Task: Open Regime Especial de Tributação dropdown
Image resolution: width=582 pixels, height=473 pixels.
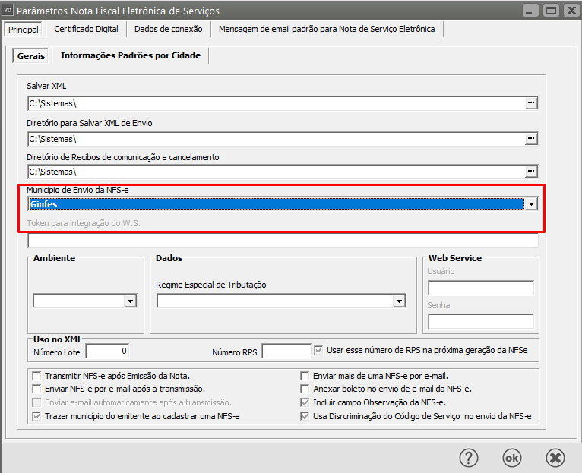Action: (398, 301)
